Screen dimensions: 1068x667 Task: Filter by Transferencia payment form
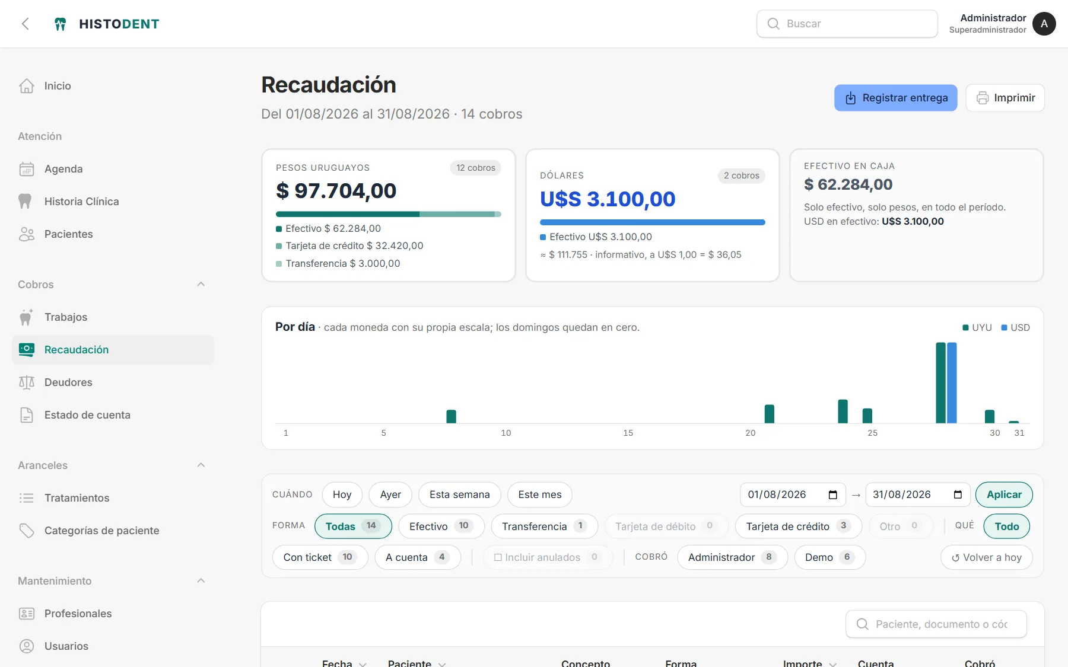(x=545, y=526)
